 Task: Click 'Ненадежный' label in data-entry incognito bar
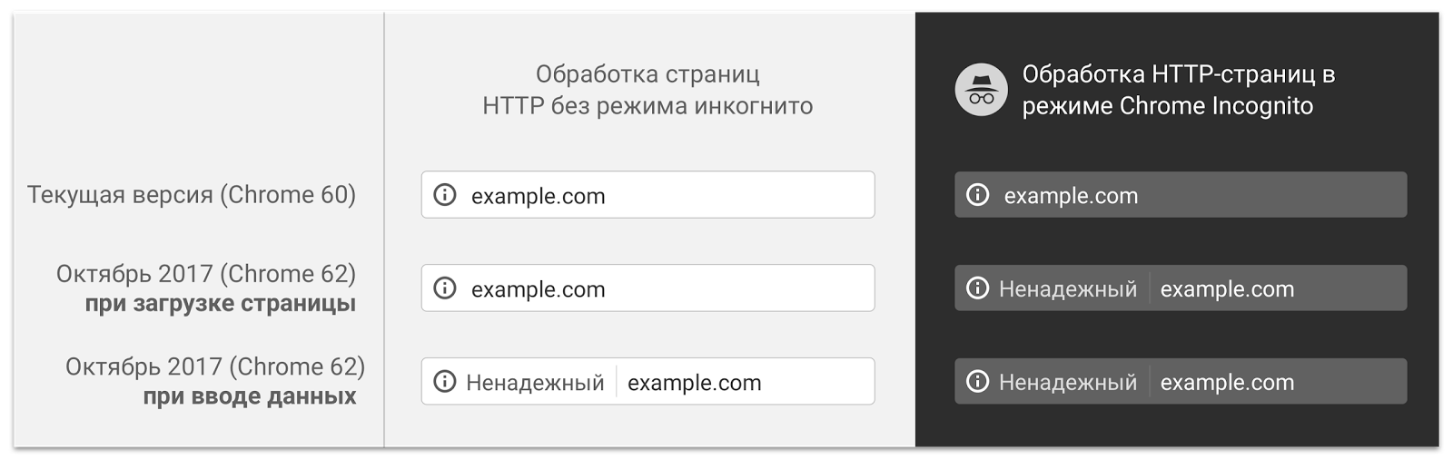coord(1068,383)
